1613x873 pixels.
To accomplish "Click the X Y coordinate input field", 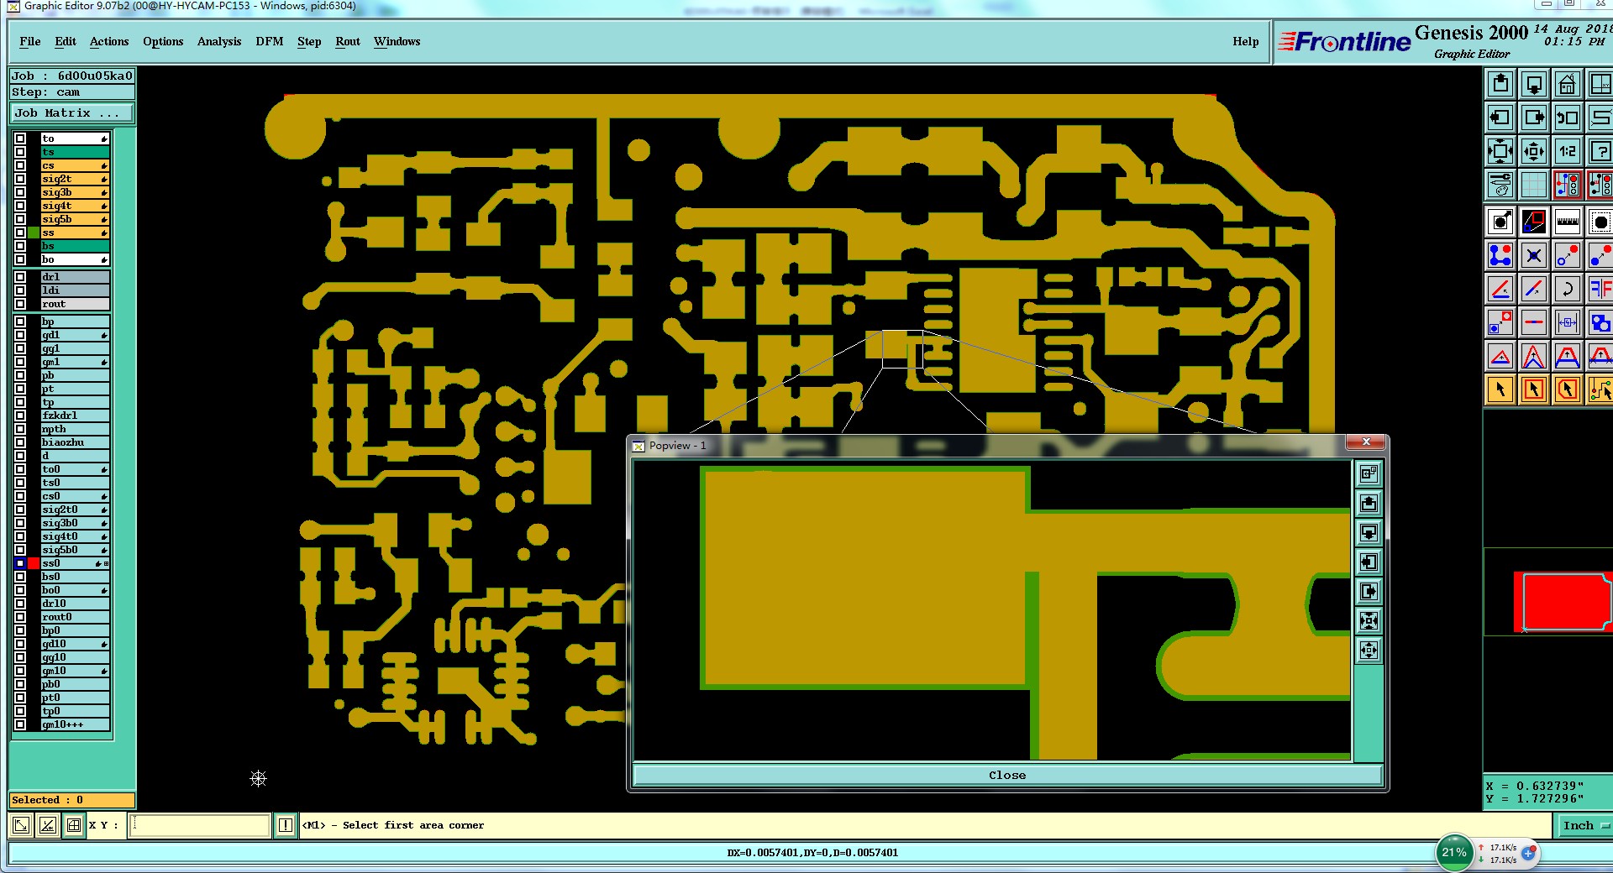I will 201,825.
